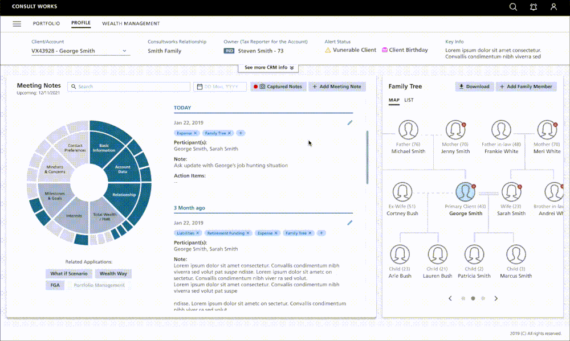The height and width of the screenshot is (341, 570).
Task: Click the meeting notes Search field
Action: pos(129,87)
